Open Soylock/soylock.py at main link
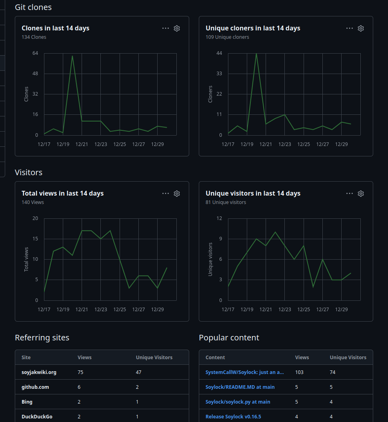 coord(238,402)
